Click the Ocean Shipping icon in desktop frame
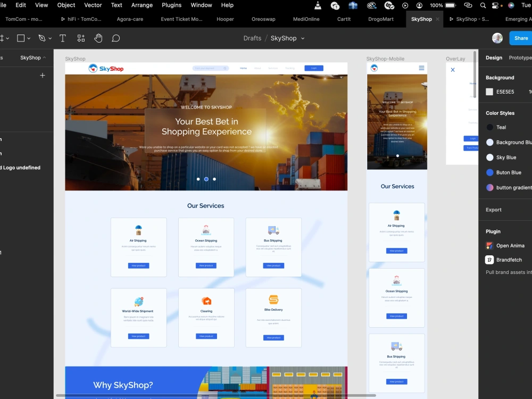The width and height of the screenshot is (532, 399). tap(206, 230)
